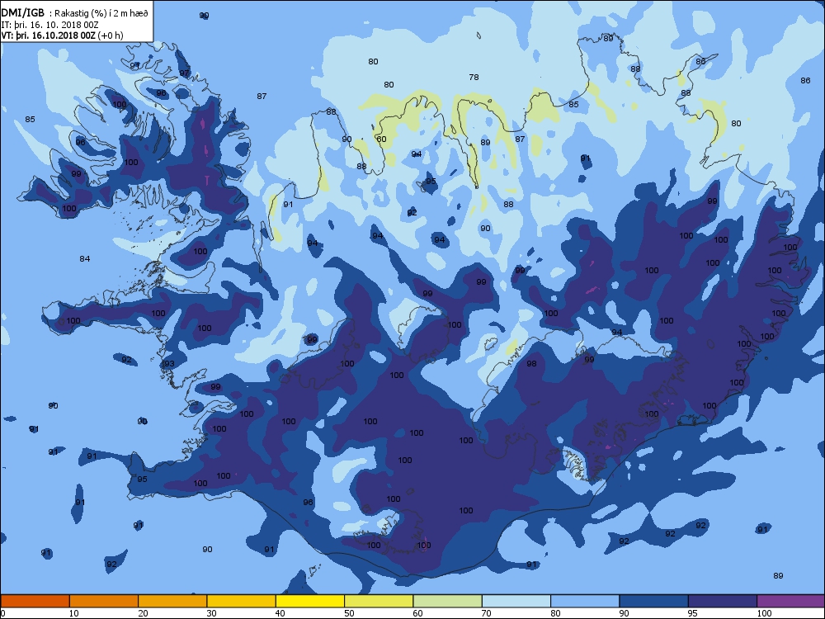Image resolution: width=825 pixels, height=619 pixels.
Task: Click the 10–20 orange legend swatch
Action: [104, 601]
